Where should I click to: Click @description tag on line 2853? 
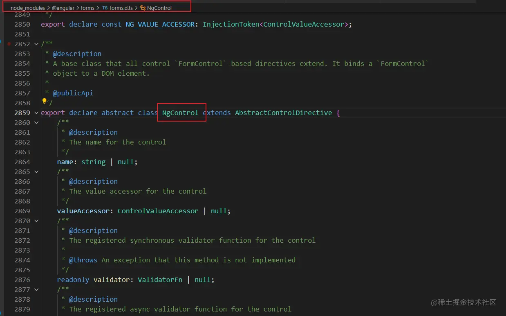point(77,54)
